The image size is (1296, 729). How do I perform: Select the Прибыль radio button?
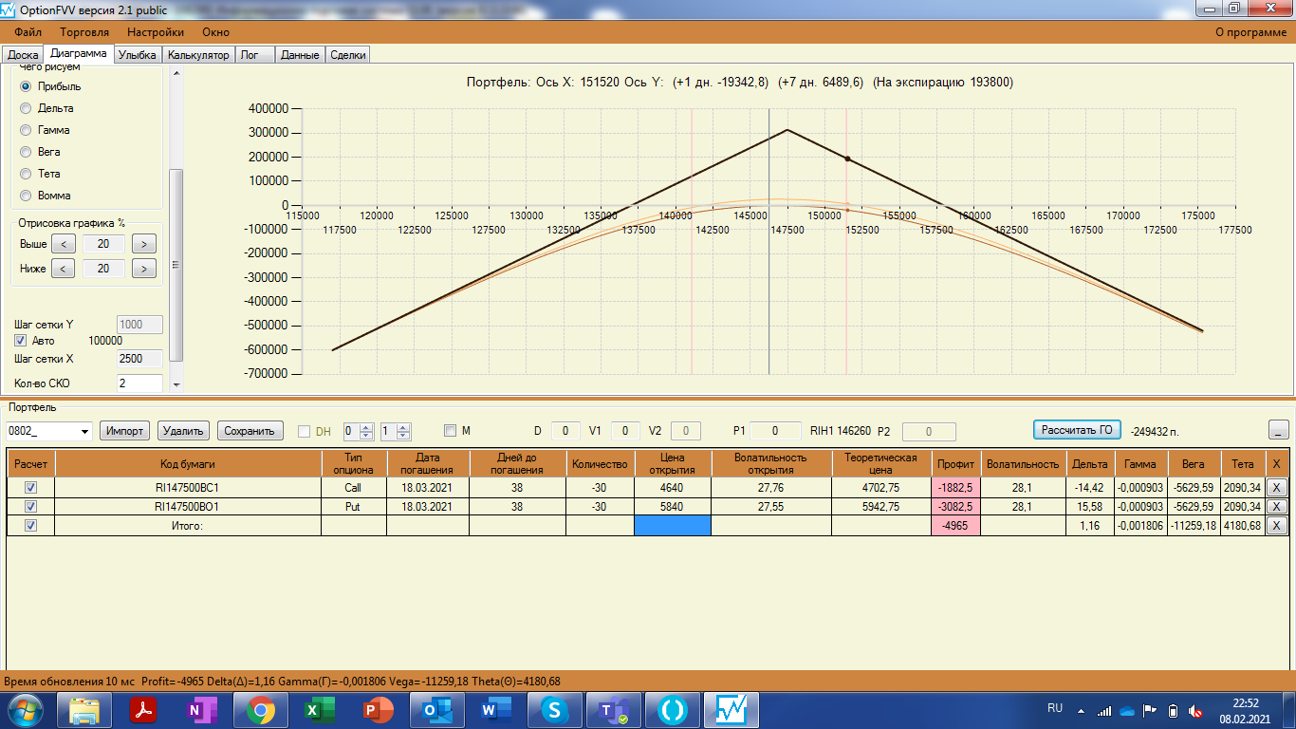[26, 86]
